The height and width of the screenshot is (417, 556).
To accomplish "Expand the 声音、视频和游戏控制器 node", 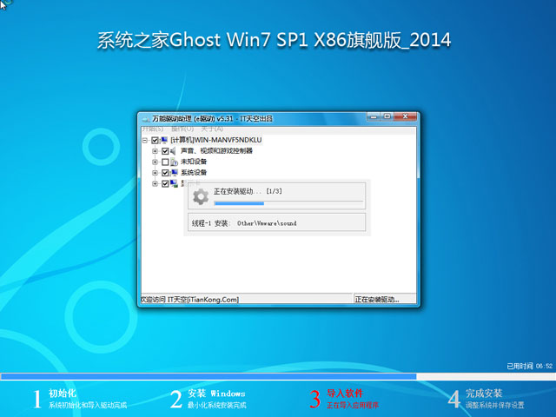I will click(155, 151).
